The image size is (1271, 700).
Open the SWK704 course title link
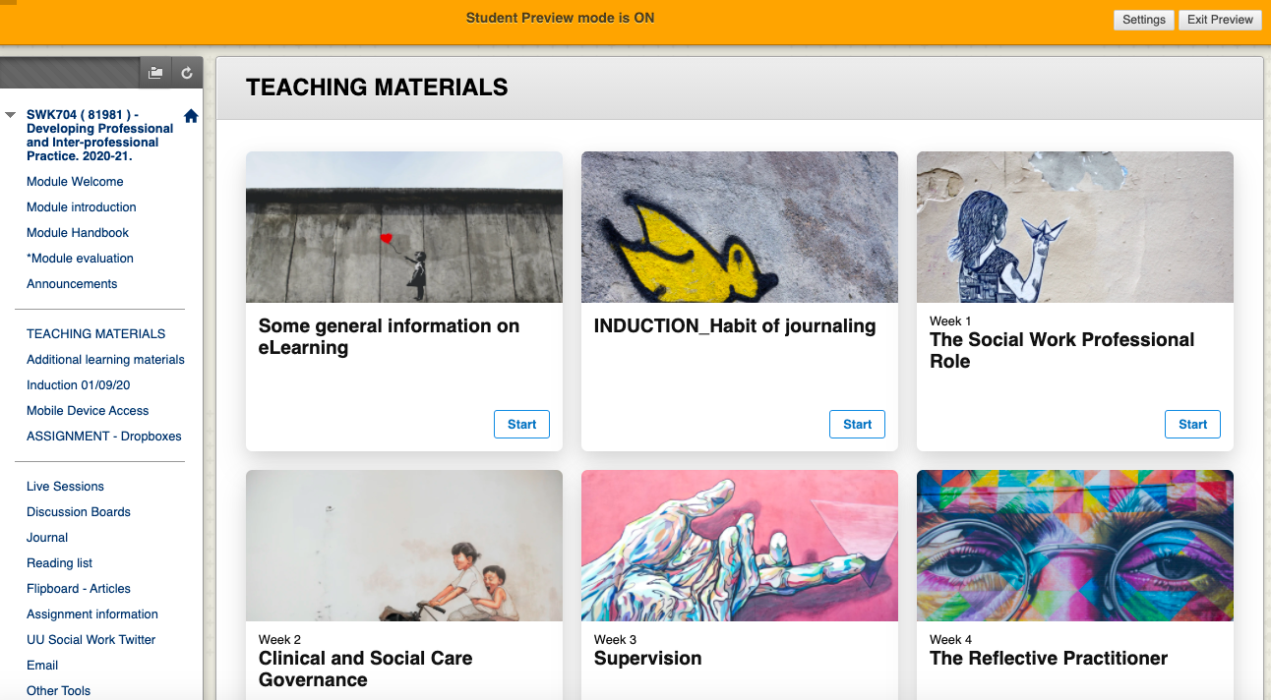click(x=99, y=136)
